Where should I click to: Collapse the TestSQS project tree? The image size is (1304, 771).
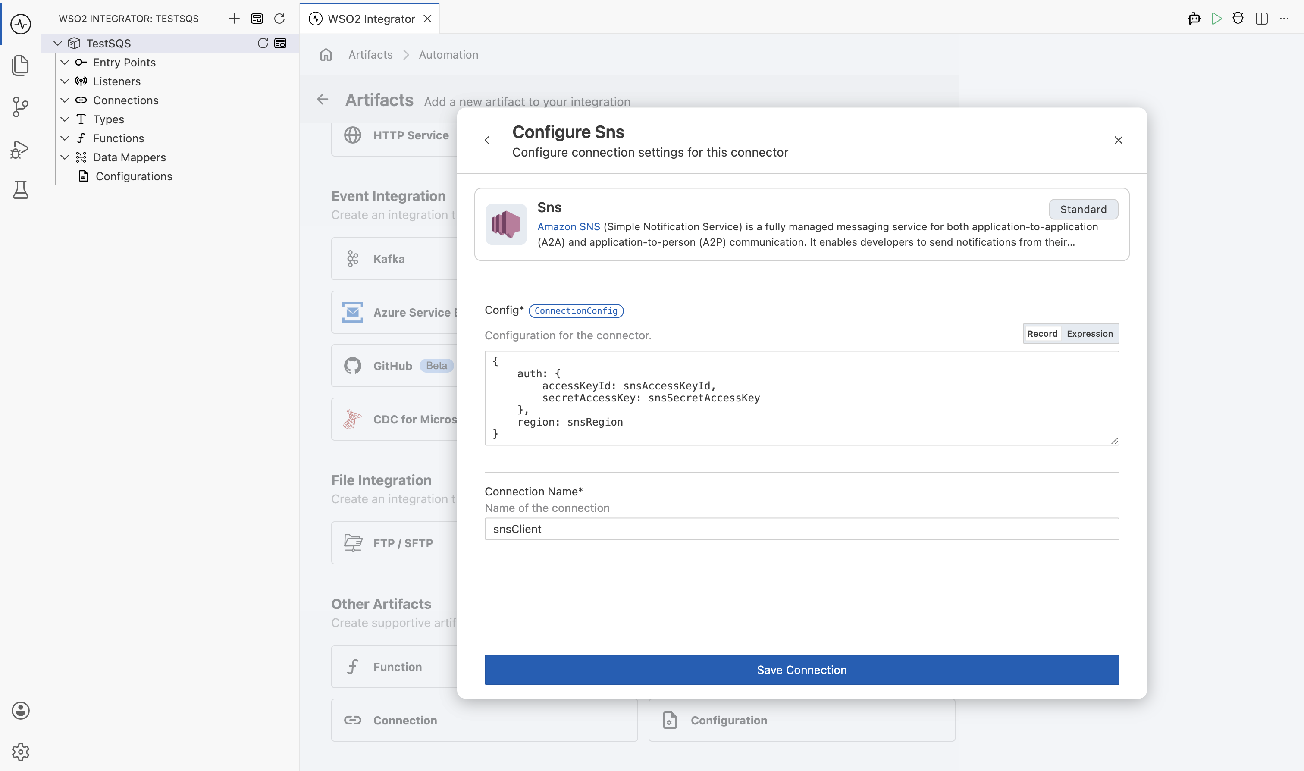[58, 43]
